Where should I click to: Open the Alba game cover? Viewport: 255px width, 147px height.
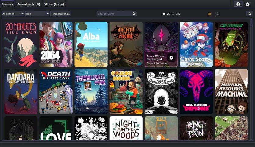click(x=91, y=44)
